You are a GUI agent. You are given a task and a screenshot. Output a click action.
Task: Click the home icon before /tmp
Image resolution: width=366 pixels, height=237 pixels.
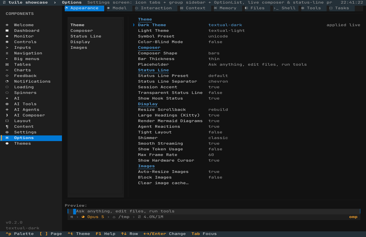tap(114, 217)
